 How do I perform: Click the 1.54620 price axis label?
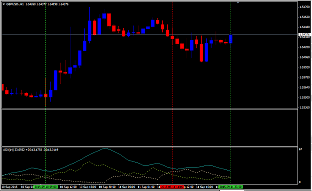(305, 17)
